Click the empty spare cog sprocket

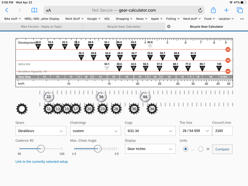[x=22, y=109]
